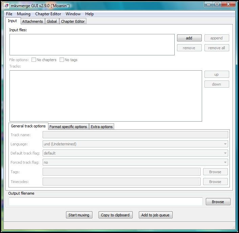Image resolution: width=239 pixels, height=233 pixels.
Task: Click the Track name input field
Action: click(x=135, y=135)
